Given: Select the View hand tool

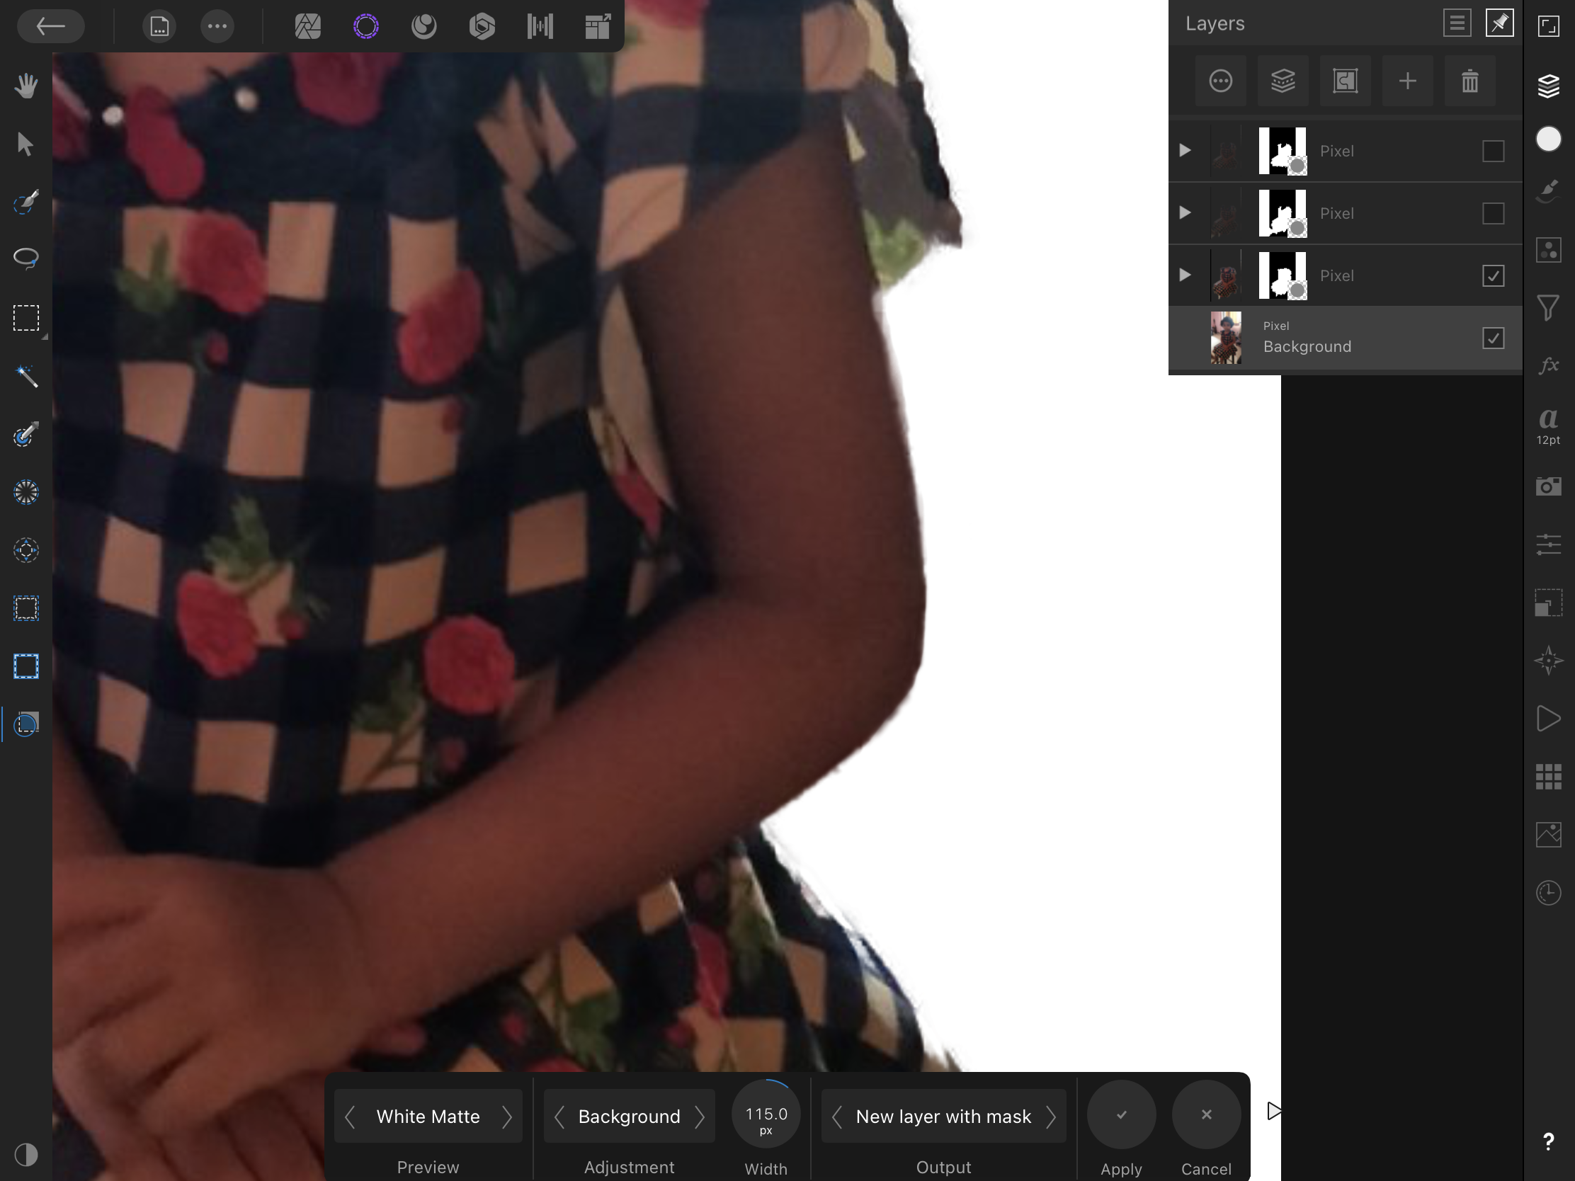Looking at the screenshot, I should (x=26, y=86).
